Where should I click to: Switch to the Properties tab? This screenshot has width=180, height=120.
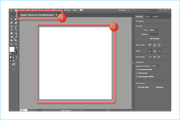tap(139, 16)
